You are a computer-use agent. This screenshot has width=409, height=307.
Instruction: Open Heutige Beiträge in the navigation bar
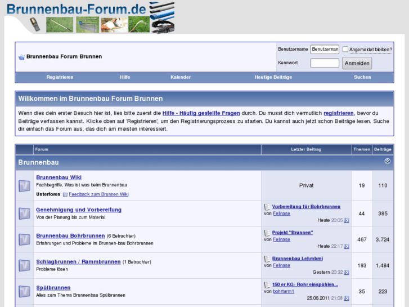[273, 77]
